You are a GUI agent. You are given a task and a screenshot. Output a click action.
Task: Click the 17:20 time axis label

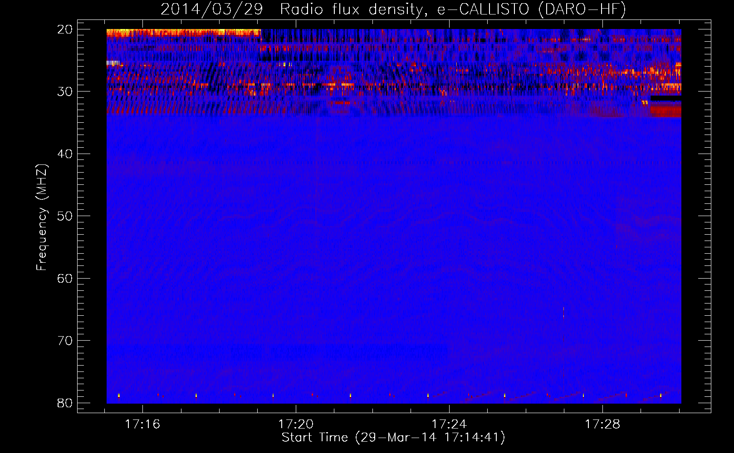296,424
